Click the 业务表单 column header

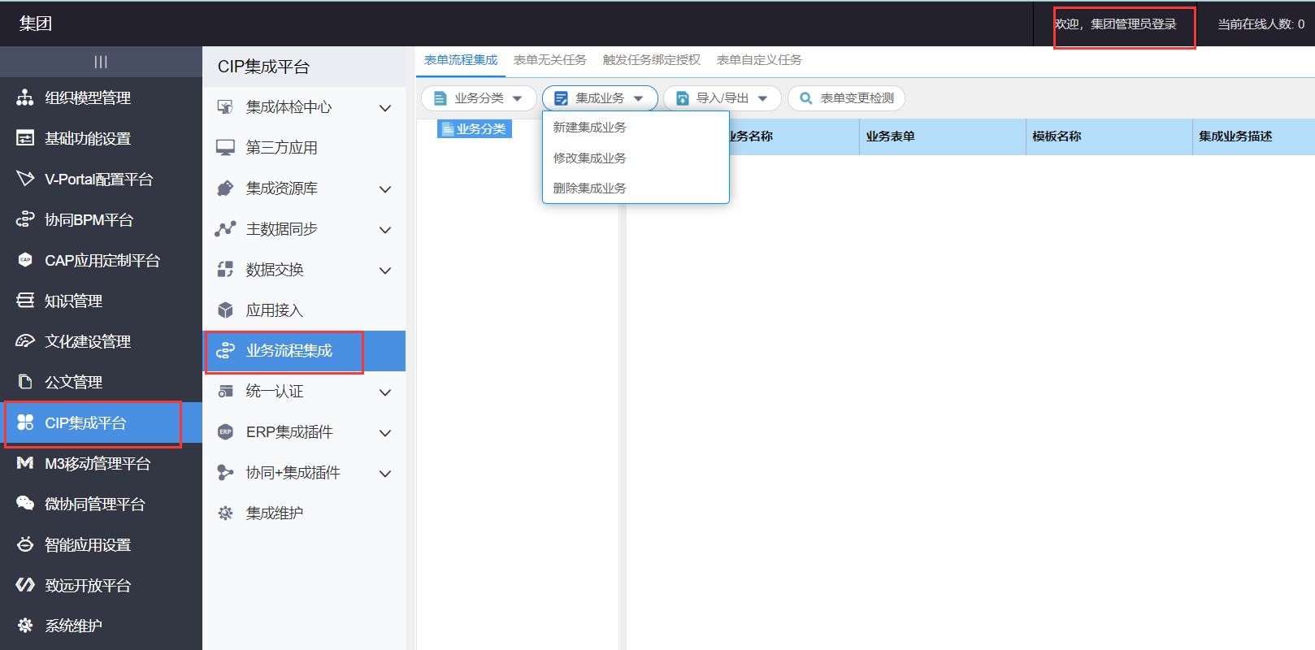891,136
